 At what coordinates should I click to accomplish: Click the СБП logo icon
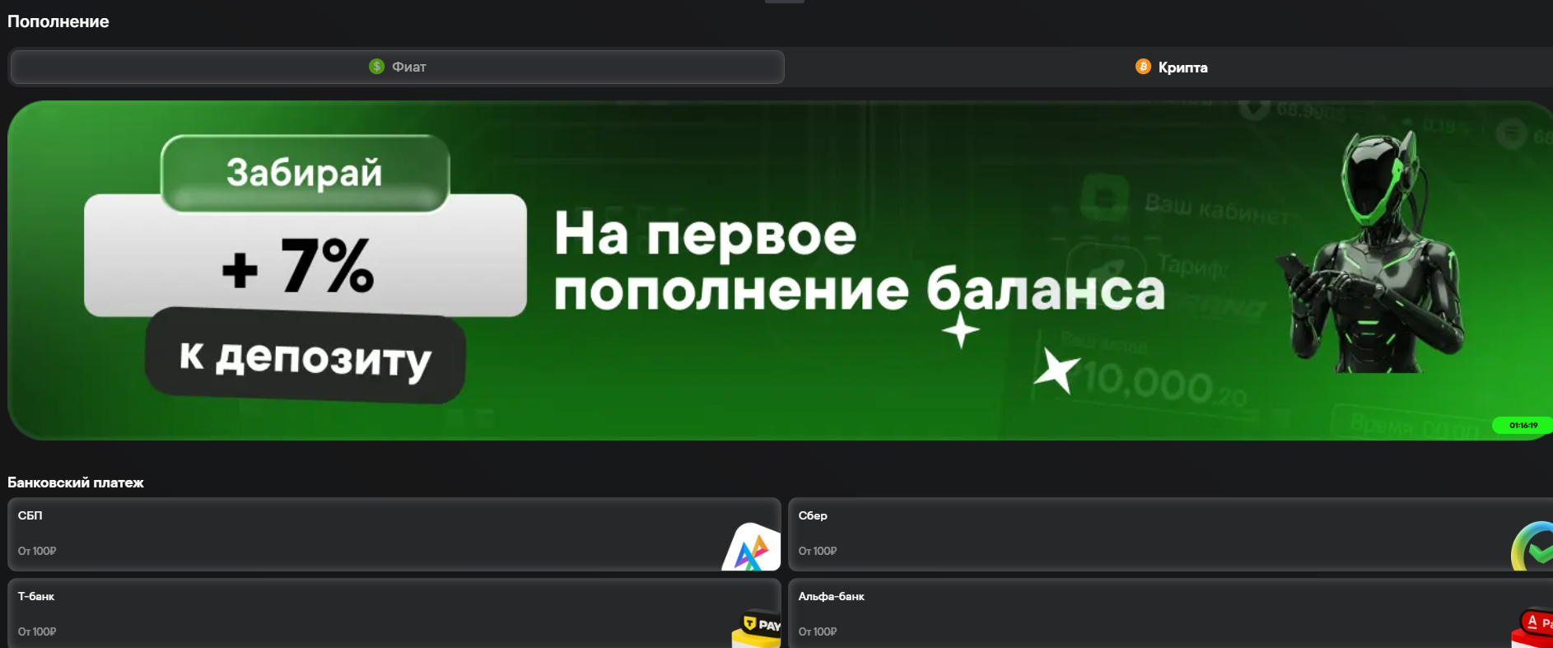751,548
